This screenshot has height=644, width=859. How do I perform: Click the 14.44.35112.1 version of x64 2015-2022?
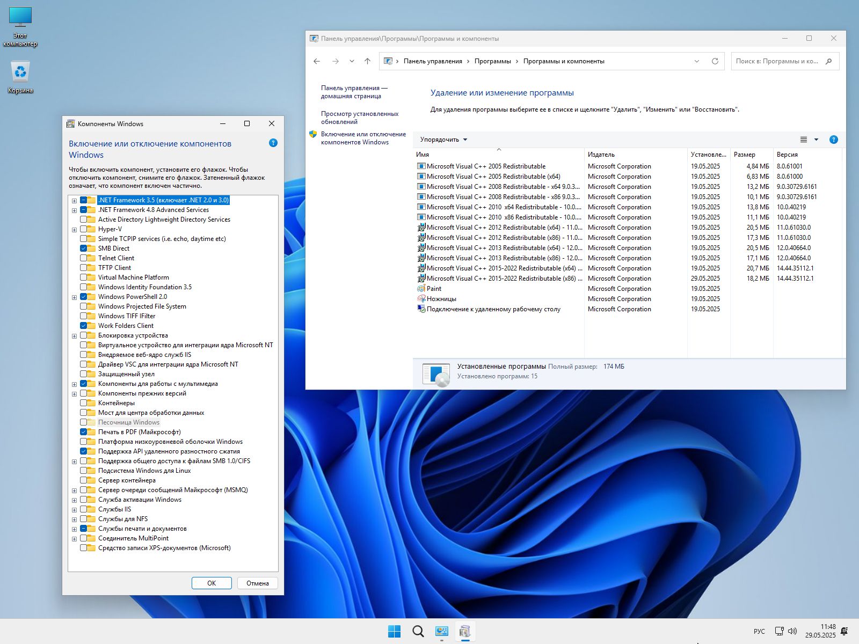pyautogui.click(x=795, y=268)
